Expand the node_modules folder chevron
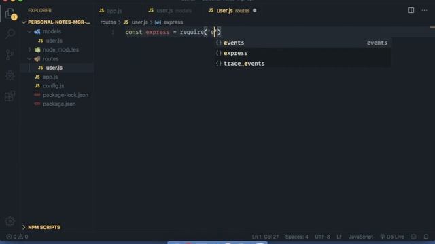The height and width of the screenshot is (244, 435). tap(29, 49)
